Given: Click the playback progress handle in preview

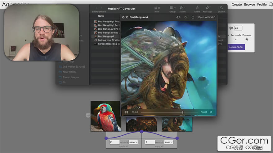Looking at the screenshot, I should (183, 112).
